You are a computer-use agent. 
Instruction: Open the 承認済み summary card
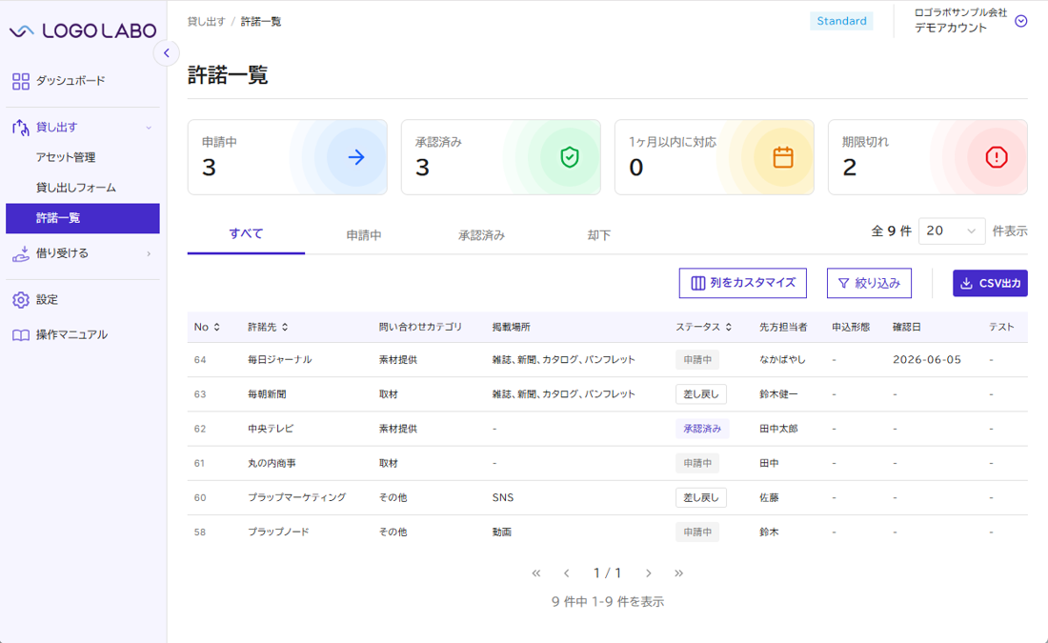[500, 157]
